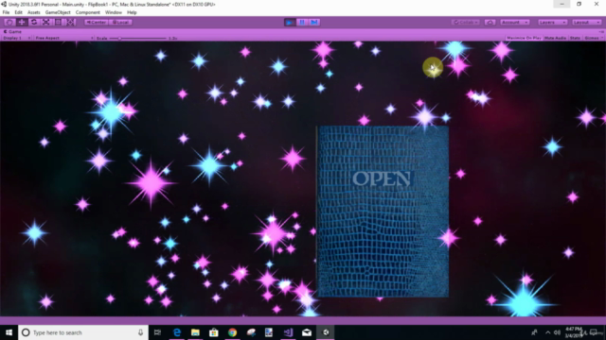This screenshot has width=606, height=340.
Task: Open the Mail app from taskbar
Action: point(307,332)
